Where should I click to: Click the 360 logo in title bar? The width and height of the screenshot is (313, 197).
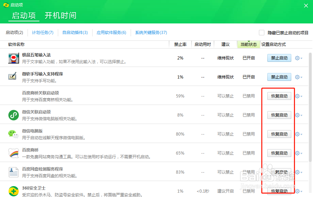tap(5, 5)
